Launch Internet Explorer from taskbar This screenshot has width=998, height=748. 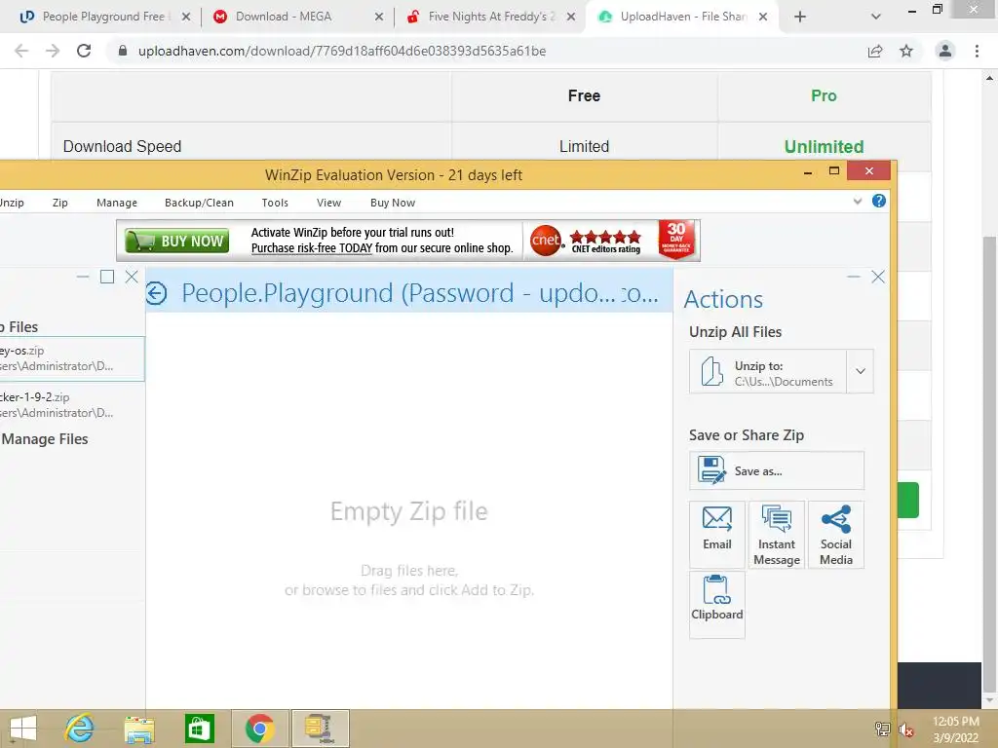[x=80, y=729]
